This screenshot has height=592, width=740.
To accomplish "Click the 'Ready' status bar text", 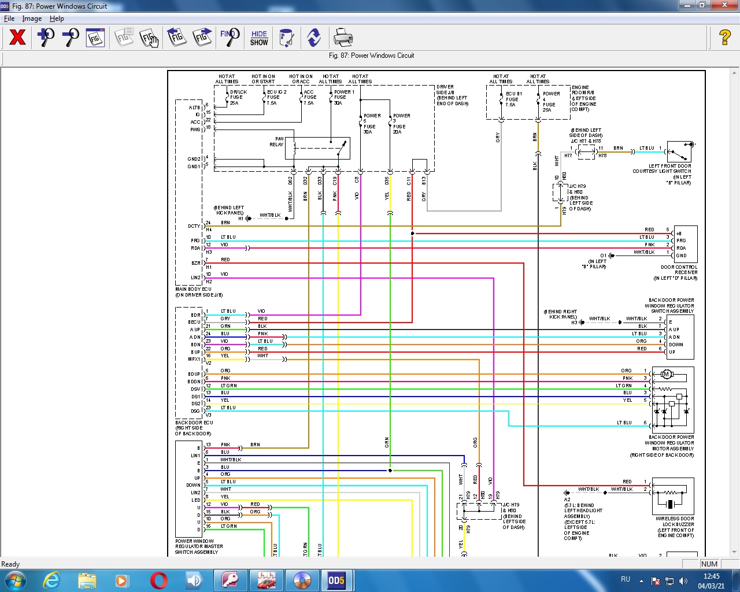I will [x=10, y=564].
